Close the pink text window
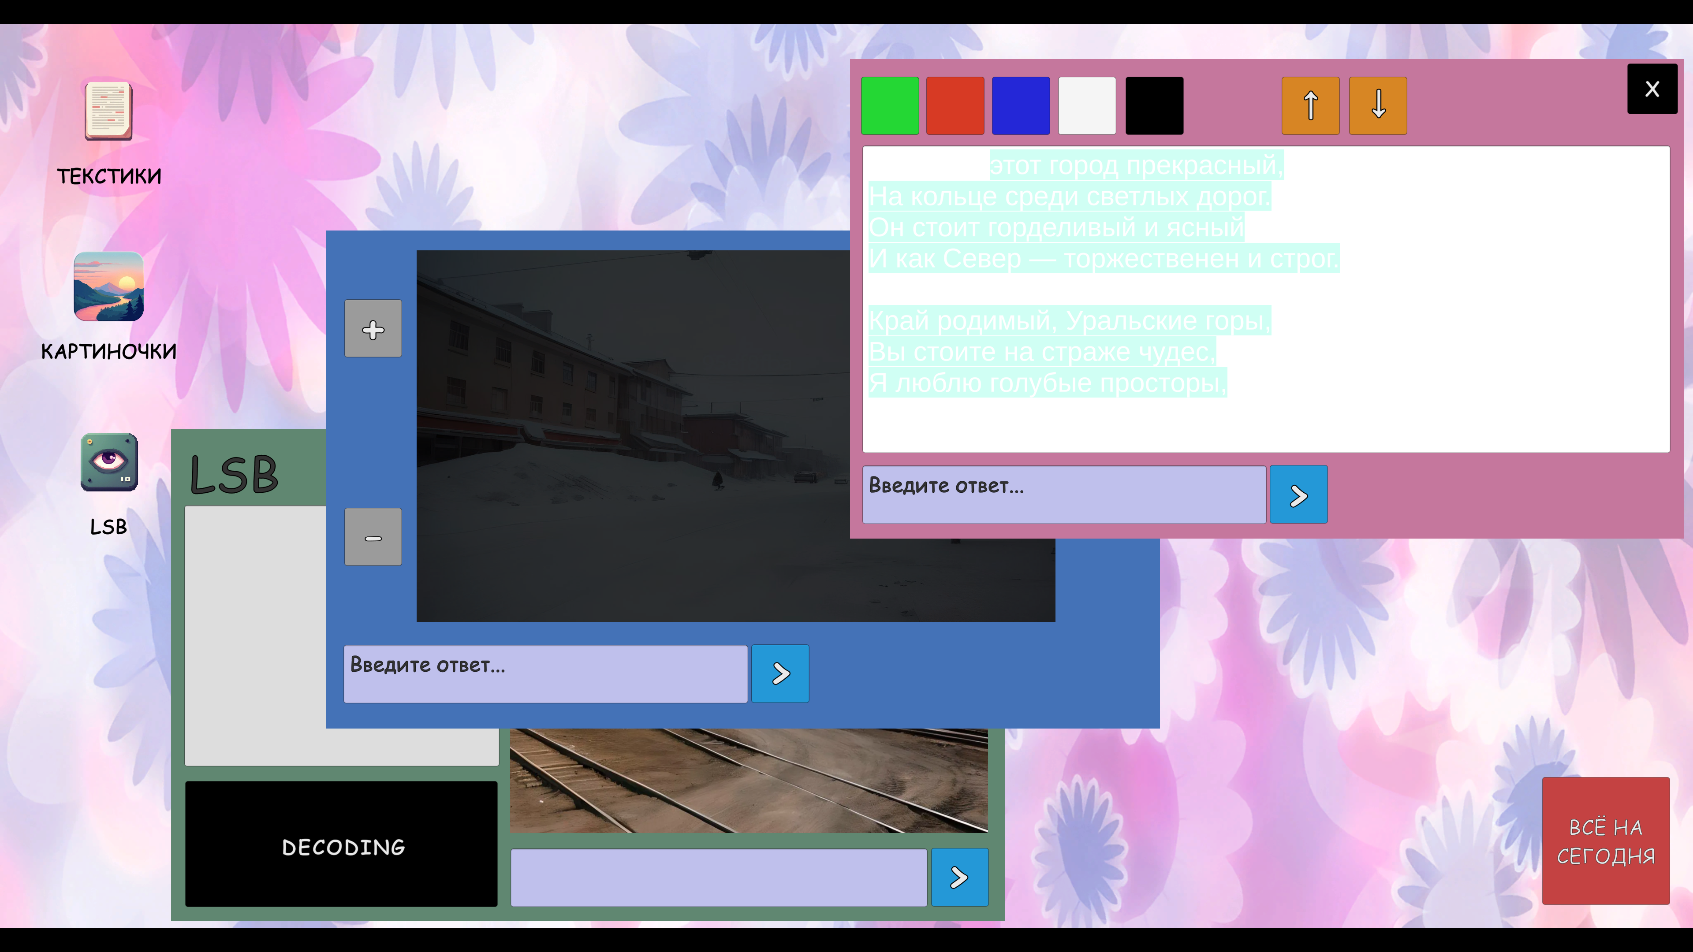 (x=1652, y=89)
